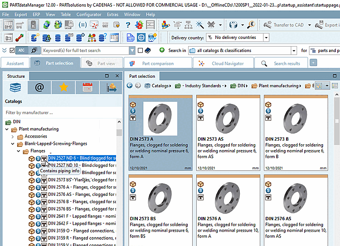340x246 pixels.
Task: Click the BMP export icon in toolbar
Action: (8, 25)
